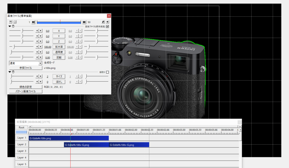This screenshot has height=168, width=289.
Task: Open the 参照ファイル file browser
Action: click(26, 68)
